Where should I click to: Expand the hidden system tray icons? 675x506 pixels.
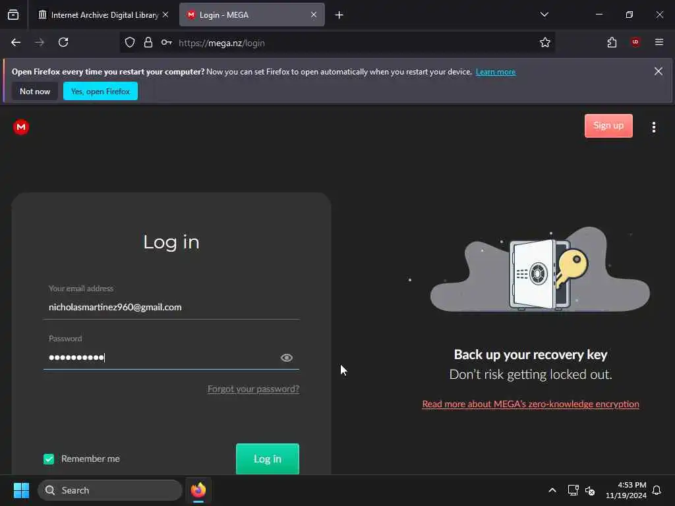552,490
